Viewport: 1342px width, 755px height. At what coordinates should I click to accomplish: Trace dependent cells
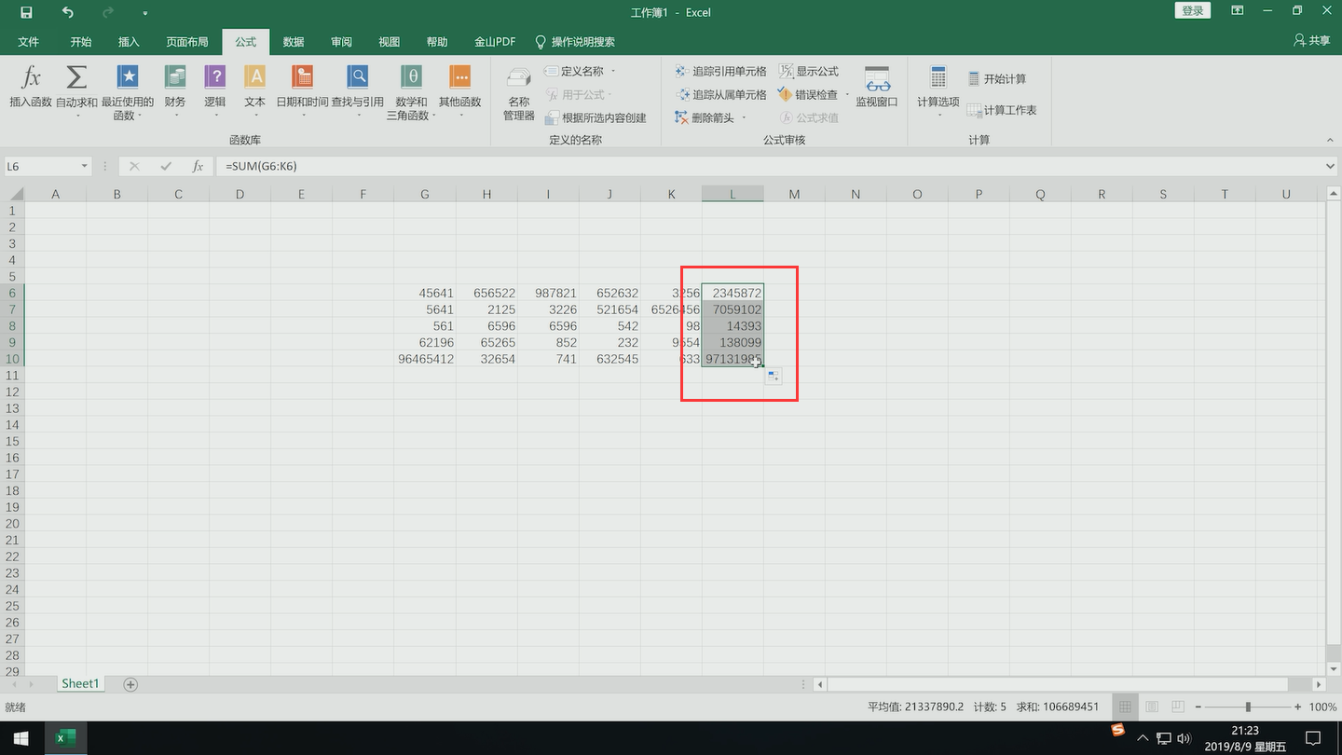[720, 94]
